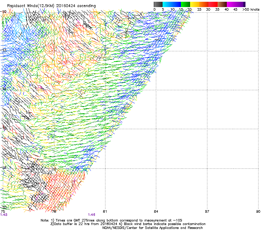
Task: Click the title text 'Rapidscat Winds(12.5KM)'
Action: (x=31, y=6)
